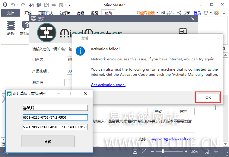This screenshot has width=229, height=157.
Task: Click vertical scrollbar down arrow
Action: [225, 144]
